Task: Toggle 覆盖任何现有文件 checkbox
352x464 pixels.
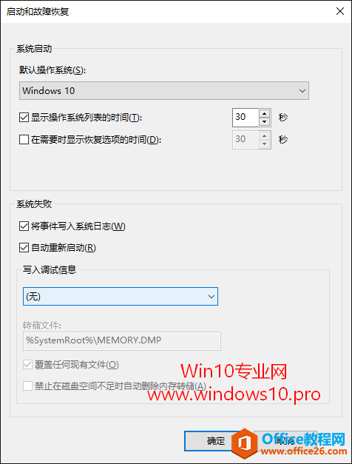Action: (x=27, y=364)
